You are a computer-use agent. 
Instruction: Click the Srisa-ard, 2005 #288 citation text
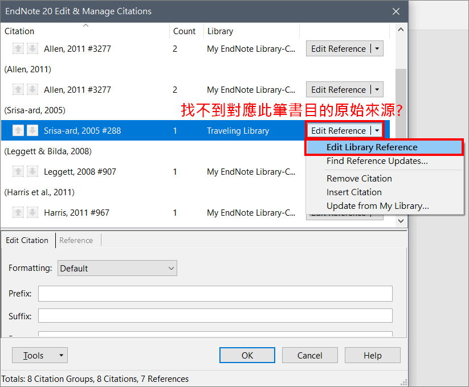pos(82,131)
